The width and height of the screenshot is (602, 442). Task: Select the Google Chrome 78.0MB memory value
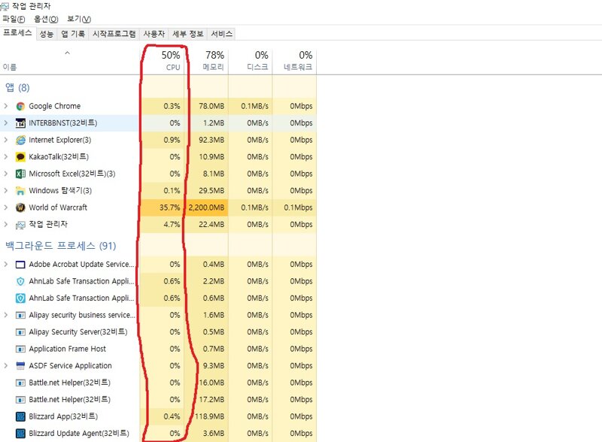(x=211, y=106)
